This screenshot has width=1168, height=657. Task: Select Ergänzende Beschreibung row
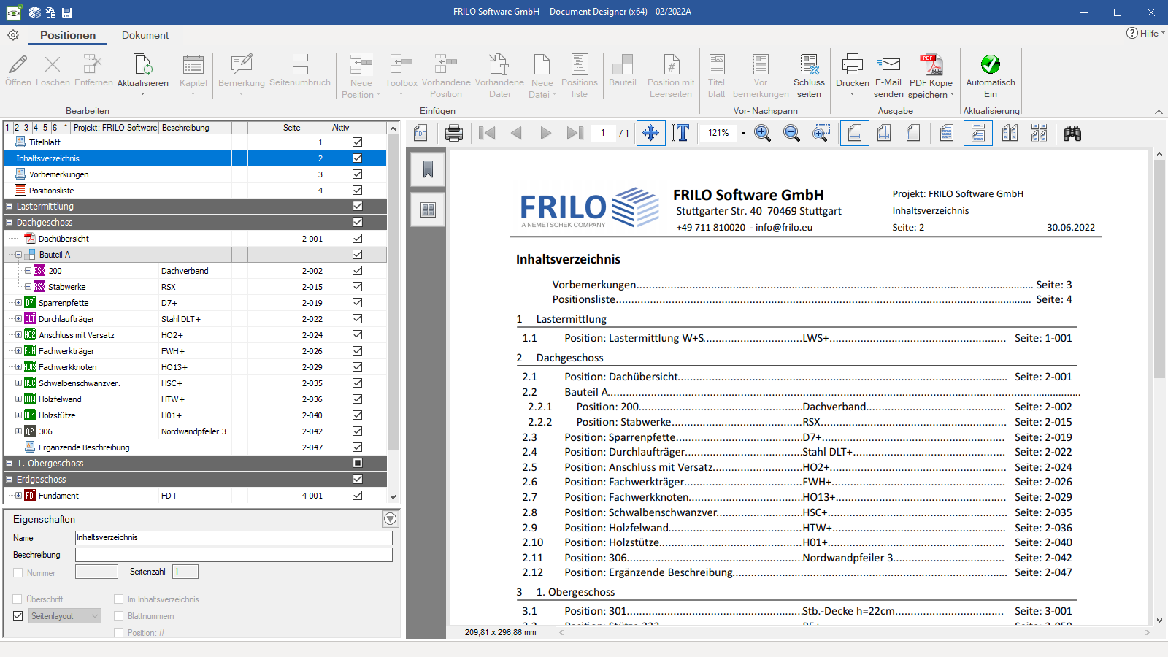tap(195, 447)
